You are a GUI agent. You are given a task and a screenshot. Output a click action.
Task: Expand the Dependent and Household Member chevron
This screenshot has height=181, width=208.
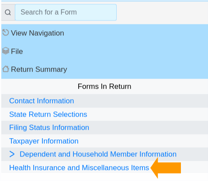coord(12,154)
